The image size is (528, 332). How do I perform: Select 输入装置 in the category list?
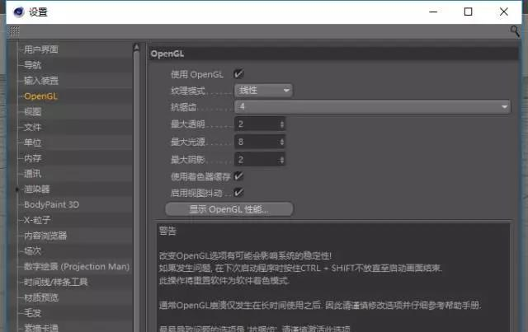[x=41, y=81]
